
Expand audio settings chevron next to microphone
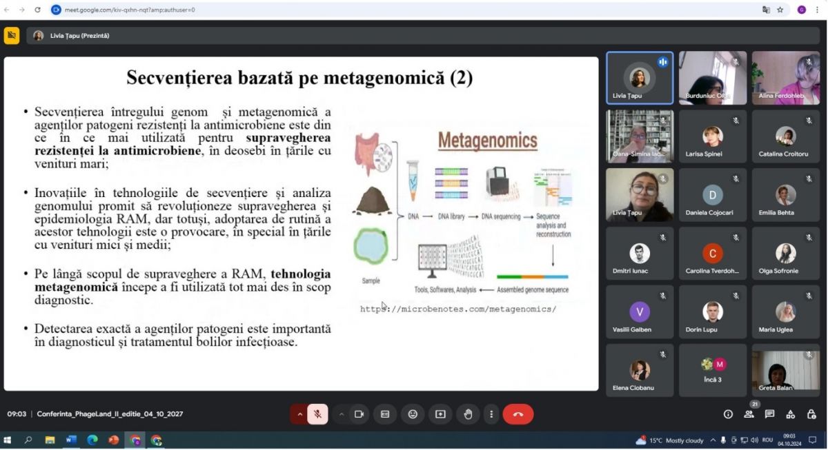(299, 414)
